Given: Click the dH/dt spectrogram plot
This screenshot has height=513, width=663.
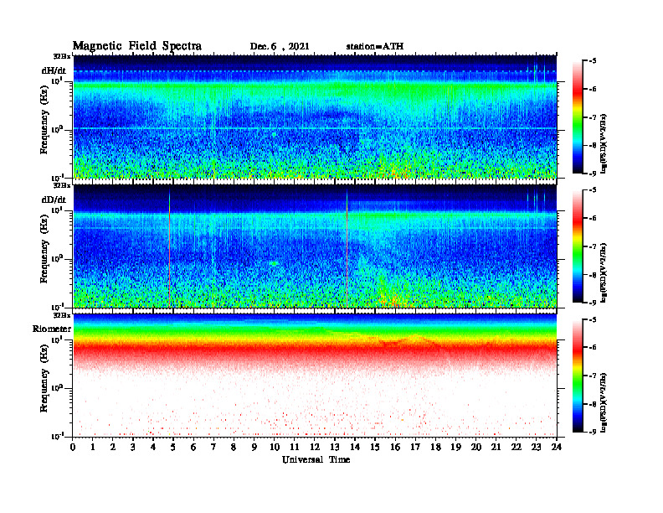Looking at the screenshot, I should pos(315,117).
